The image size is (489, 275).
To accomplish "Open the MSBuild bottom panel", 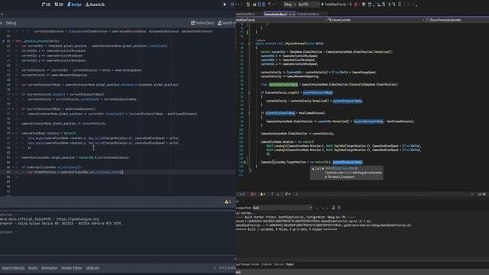I will coord(92,268).
